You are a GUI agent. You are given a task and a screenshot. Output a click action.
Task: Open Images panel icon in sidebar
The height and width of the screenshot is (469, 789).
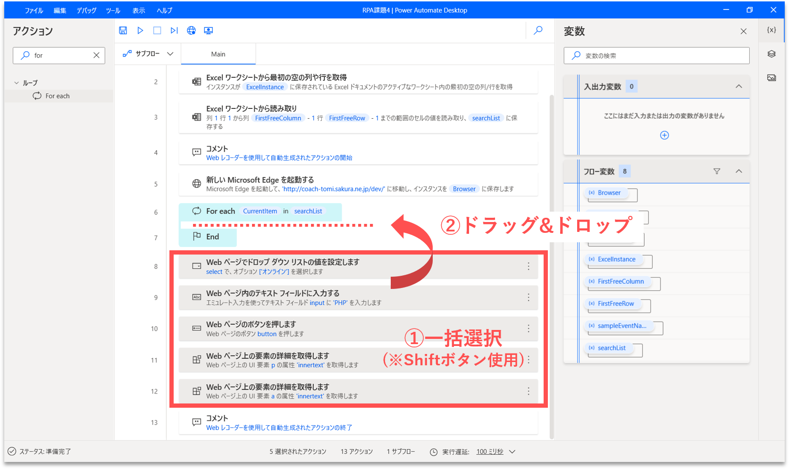point(772,78)
